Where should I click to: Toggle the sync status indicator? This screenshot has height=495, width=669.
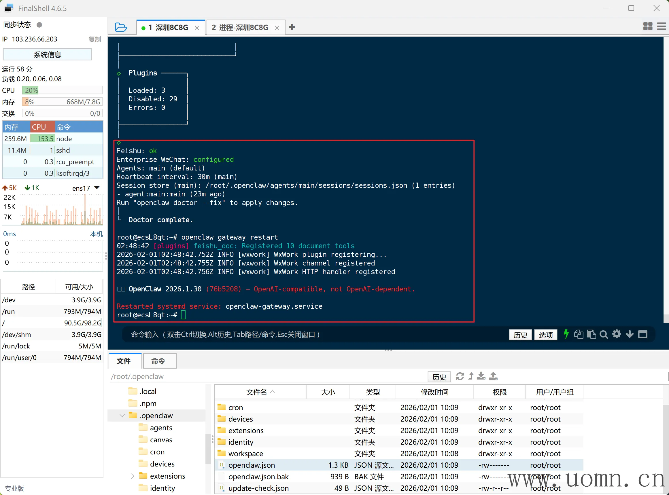[39, 24]
